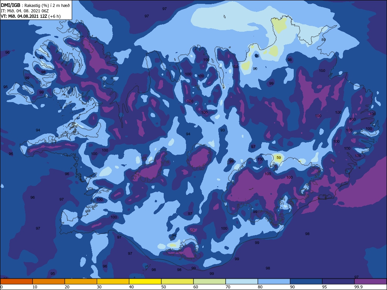This screenshot has width=387, height=290.
Task: Pick the bright yellow 40–50 legend swatch
Action: [x=145, y=281]
